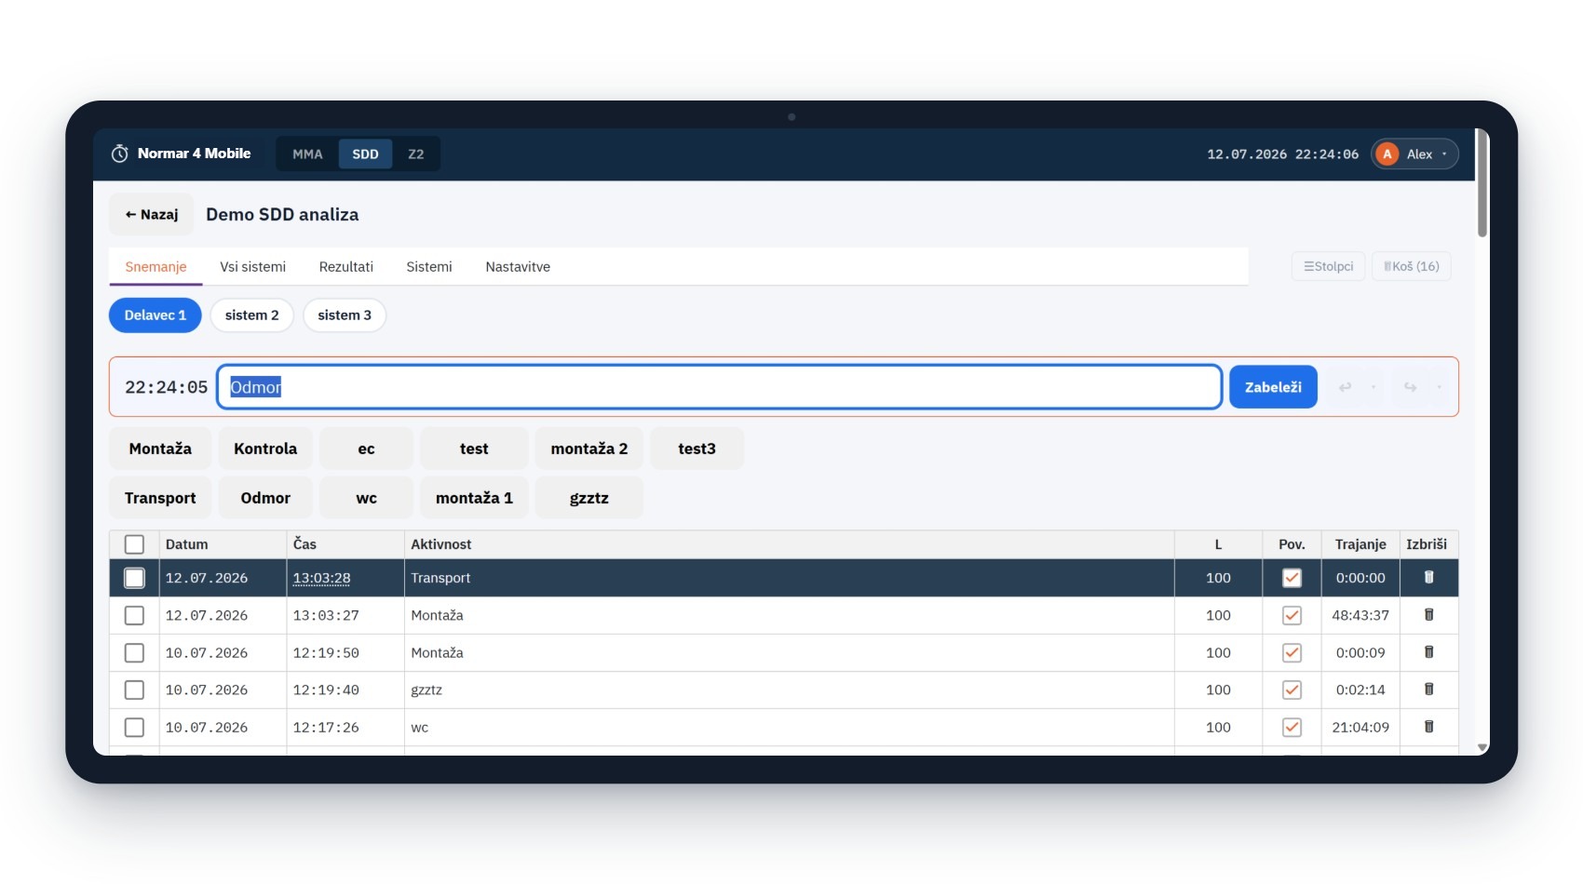Click the 48:43:37 duration cell
The height and width of the screenshot is (884, 1583).
coord(1360,615)
